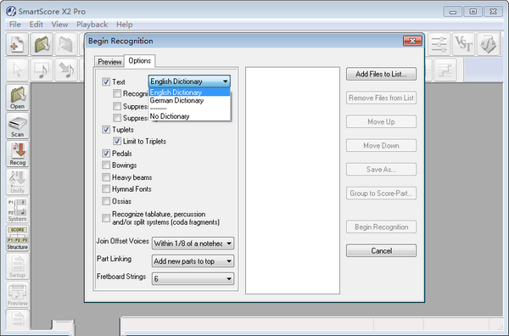Click the diamond f icon at toolbar end

point(488,44)
